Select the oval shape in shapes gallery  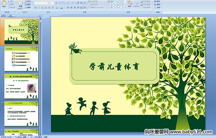click(x=123, y=2)
